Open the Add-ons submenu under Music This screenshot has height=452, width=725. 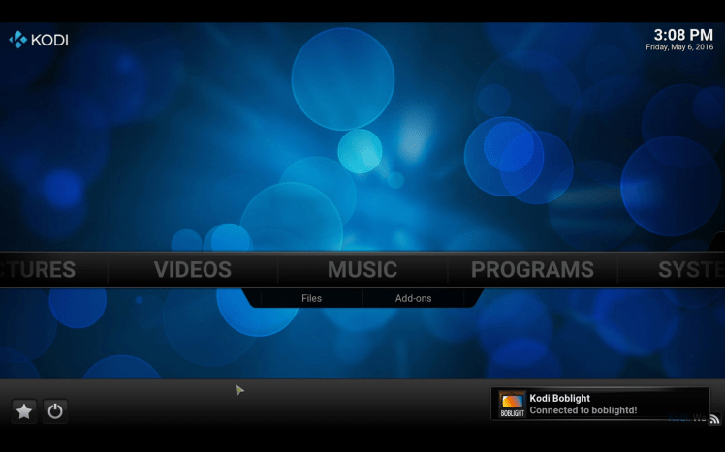413,298
